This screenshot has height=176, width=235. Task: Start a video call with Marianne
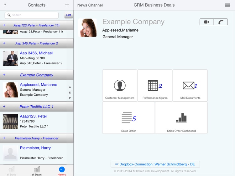click(207, 22)
